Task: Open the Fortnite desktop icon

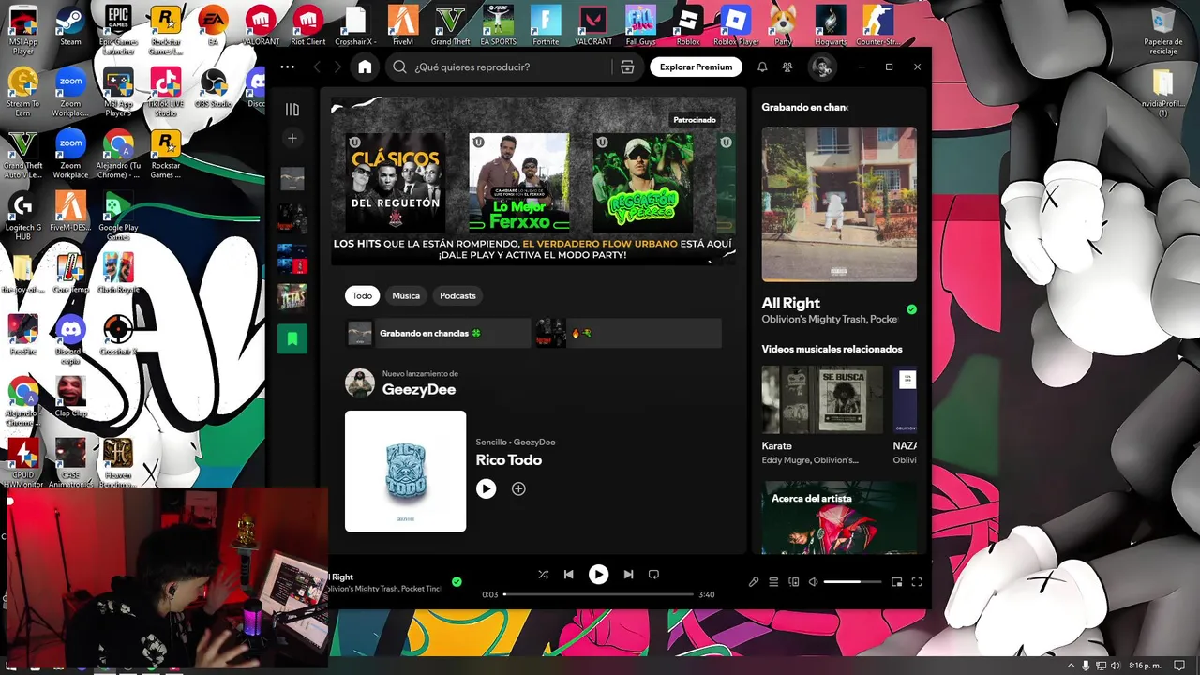Action: point(545,25)
